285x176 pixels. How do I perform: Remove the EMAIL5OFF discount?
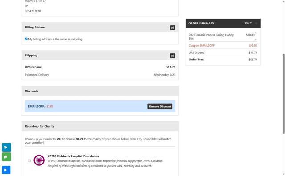pos(160,106)
